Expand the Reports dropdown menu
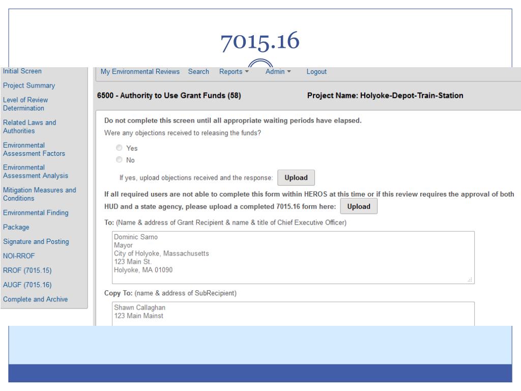The width and height of the screenshot is (521, 391). (x=234, y=71)
